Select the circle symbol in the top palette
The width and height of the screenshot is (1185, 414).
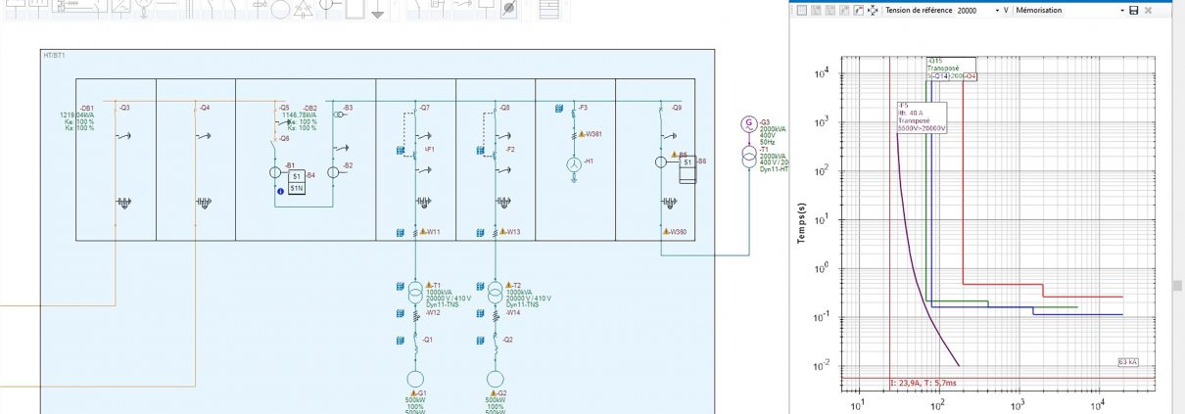coord(281,10)
